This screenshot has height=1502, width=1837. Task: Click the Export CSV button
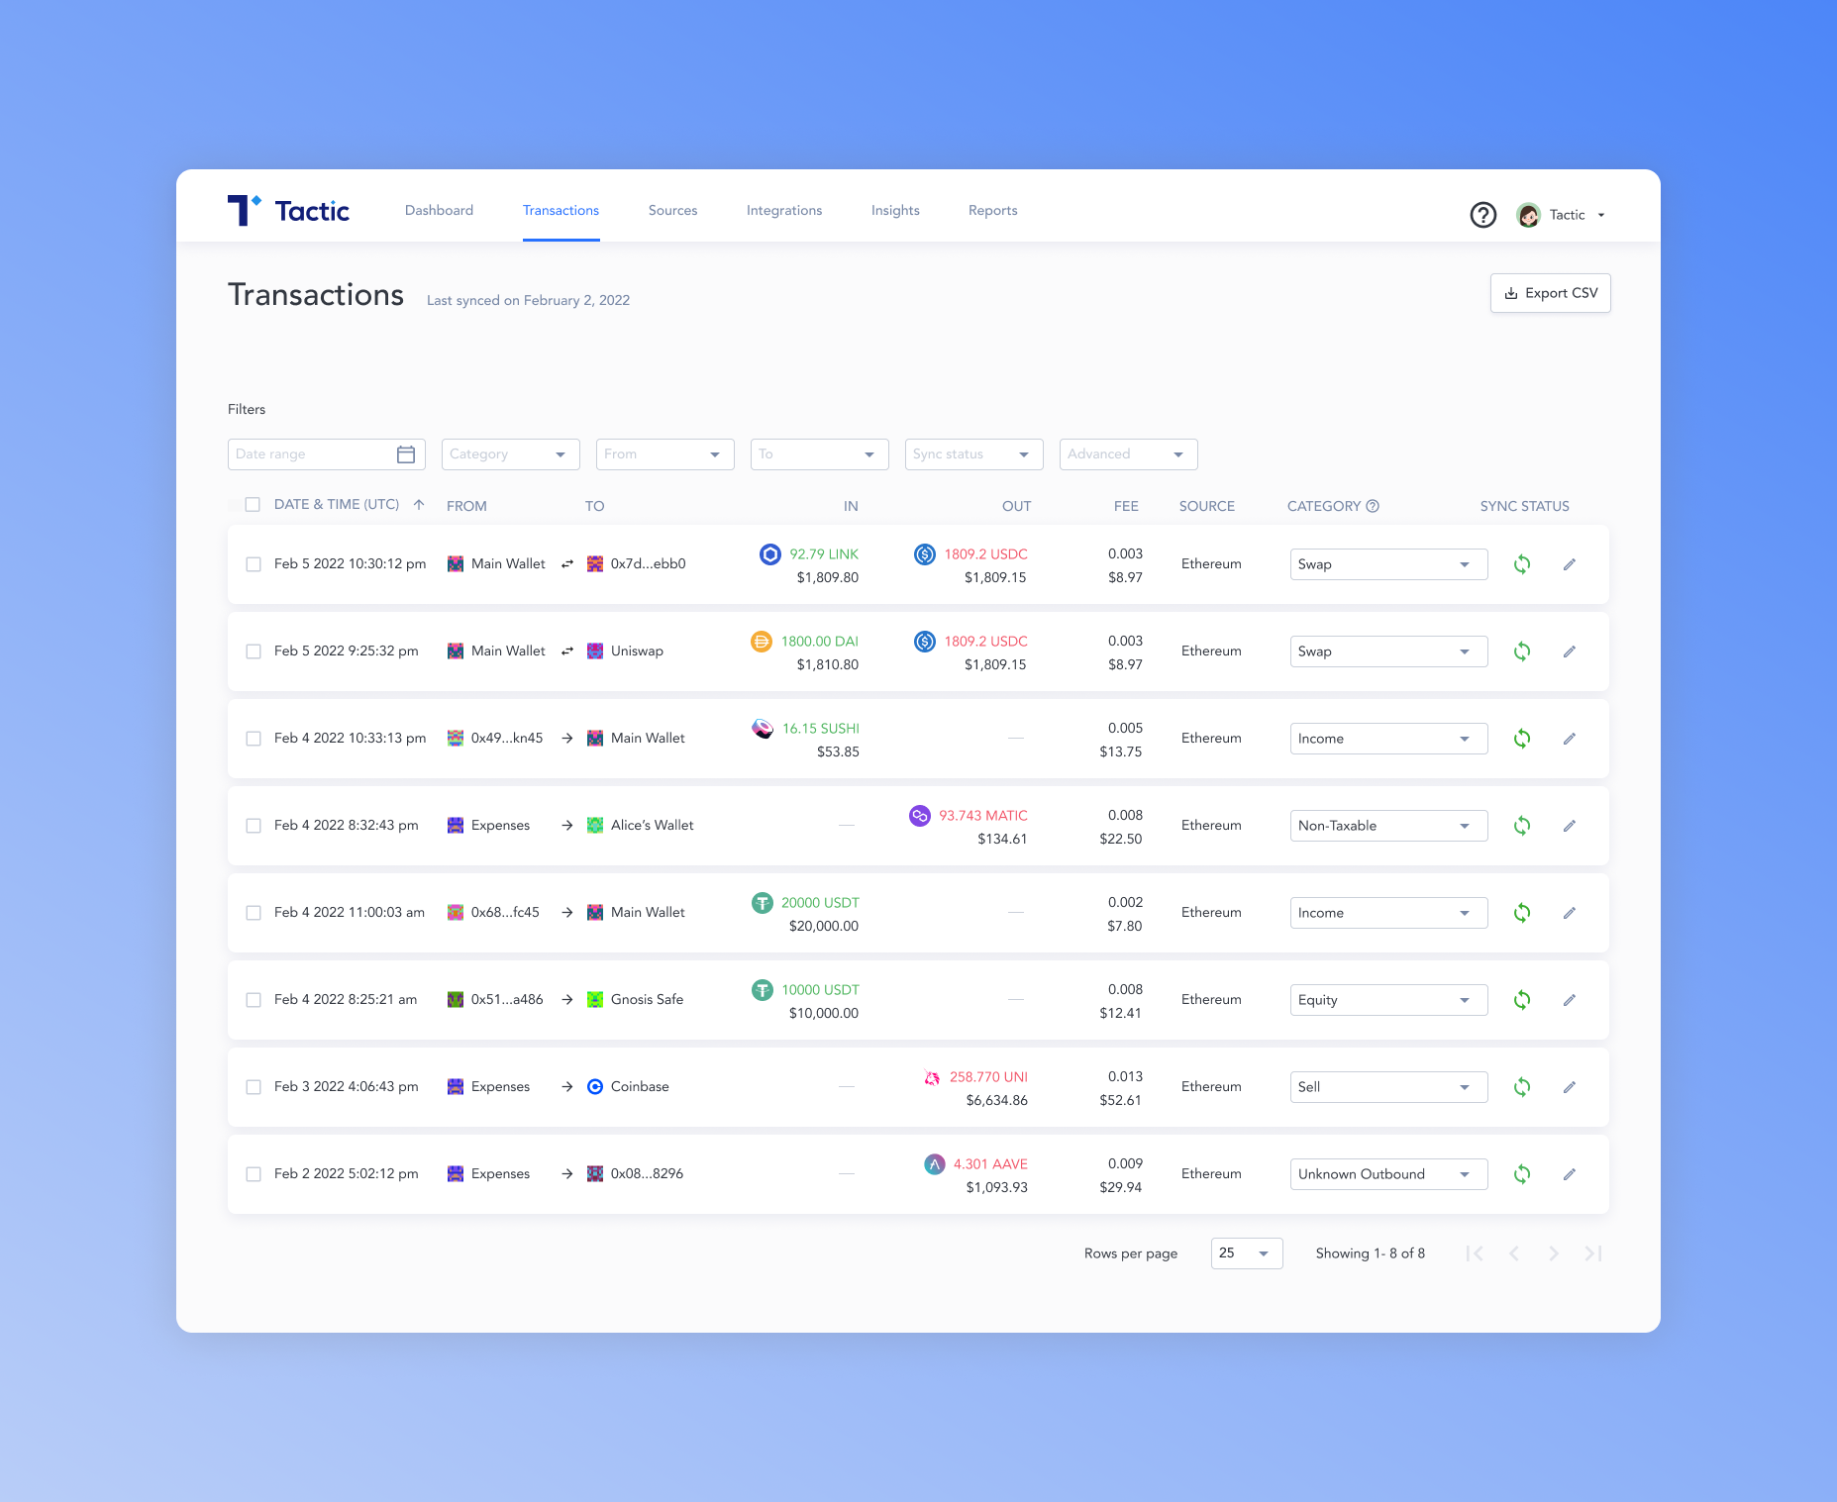1550,293
